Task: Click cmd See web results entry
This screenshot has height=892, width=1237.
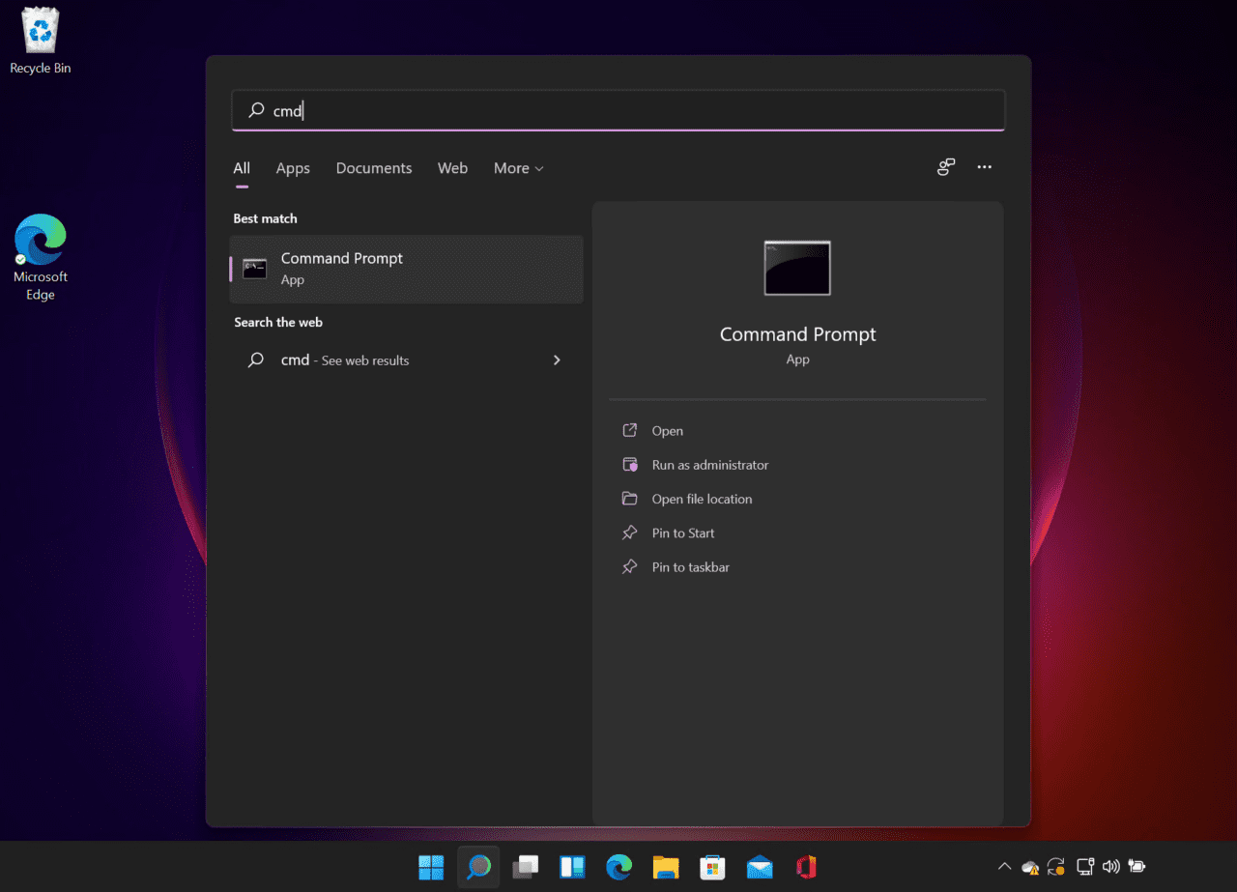Action: click(x=407, y=360)
